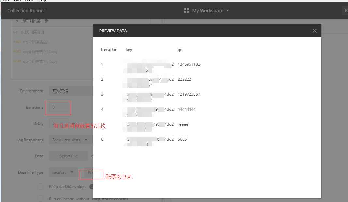Screen dimensions: 348x202
Task: Open the Environment 开发环境 dropdown
Action: (70, 91)
